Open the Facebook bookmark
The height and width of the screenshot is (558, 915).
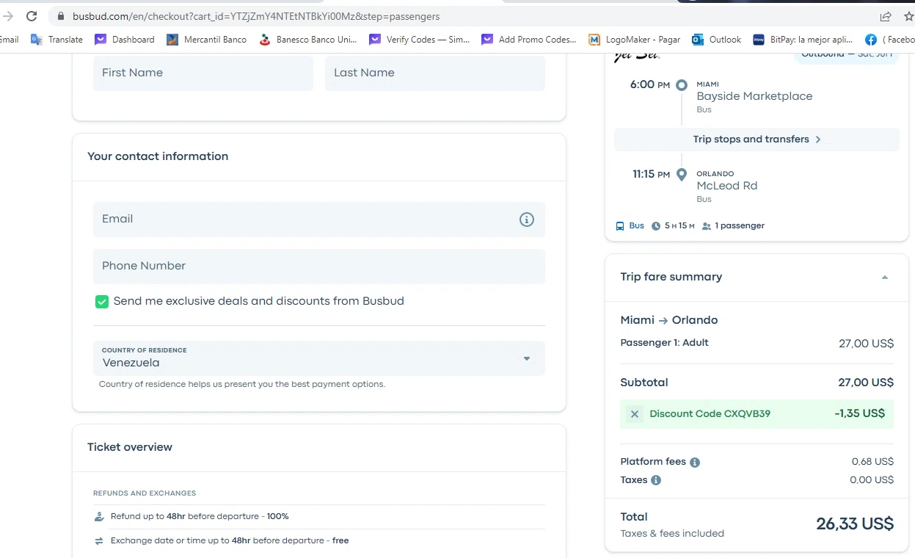[x=890, y=40]
